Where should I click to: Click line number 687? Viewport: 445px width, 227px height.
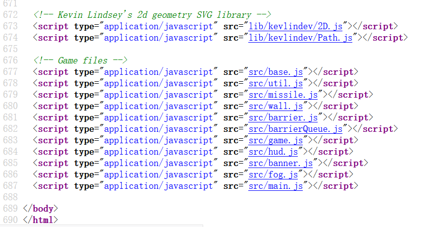(x=10, y=186)
